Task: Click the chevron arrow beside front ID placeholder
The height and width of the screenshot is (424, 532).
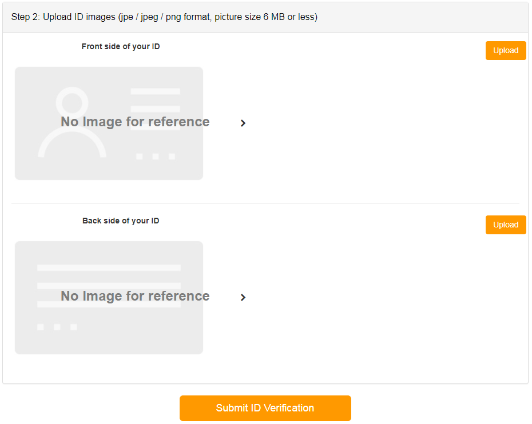Action: 243,123
